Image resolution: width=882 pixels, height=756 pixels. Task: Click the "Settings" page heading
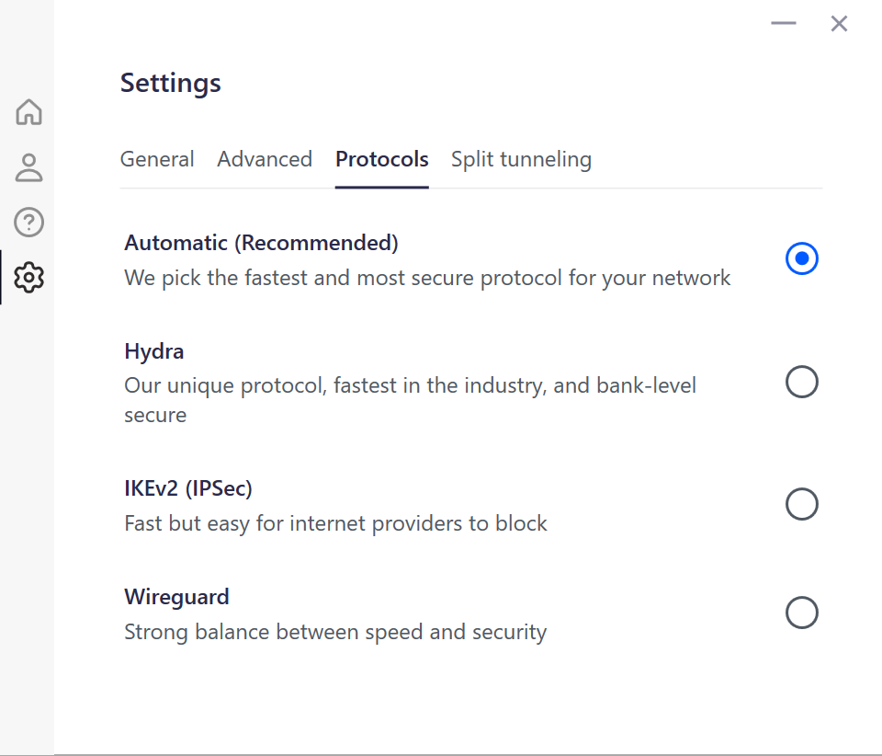pos(171,83)
